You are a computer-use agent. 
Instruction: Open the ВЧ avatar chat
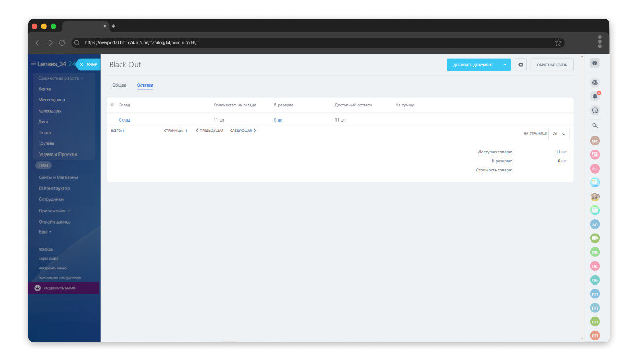(x=595, y=169)
